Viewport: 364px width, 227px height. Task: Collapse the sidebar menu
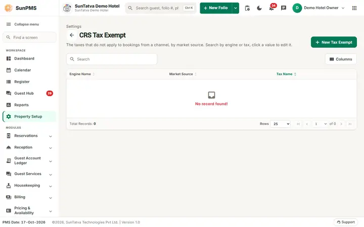click(23, 24)
